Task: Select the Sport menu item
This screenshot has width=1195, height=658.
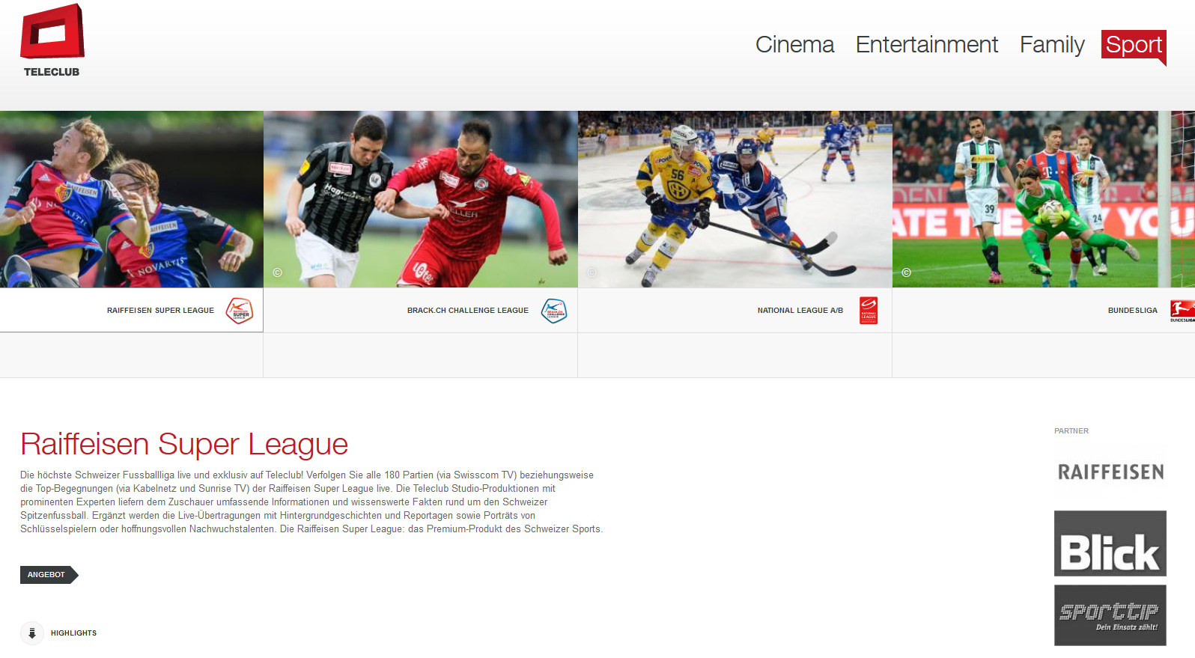Action: (x=1134, y=44)
